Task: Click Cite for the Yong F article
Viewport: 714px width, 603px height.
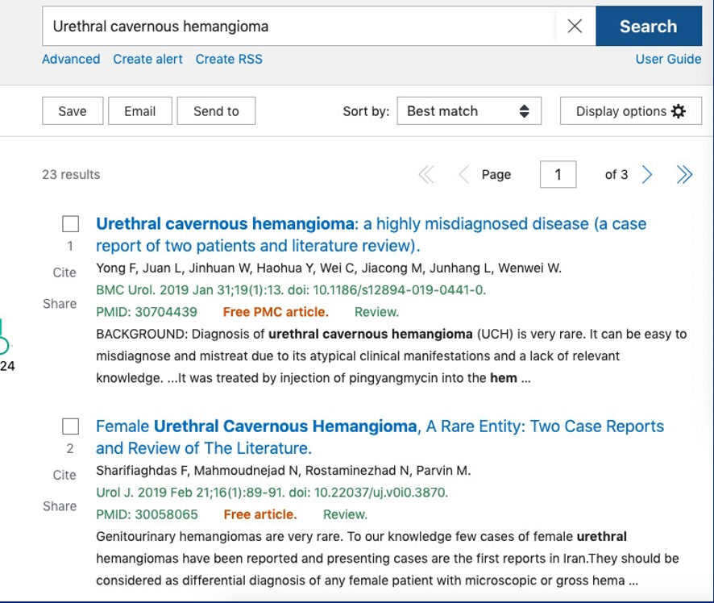Action: [64, 272]
